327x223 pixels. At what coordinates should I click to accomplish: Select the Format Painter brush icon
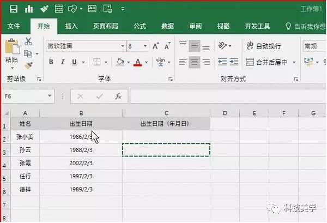(x=28, y=66)
